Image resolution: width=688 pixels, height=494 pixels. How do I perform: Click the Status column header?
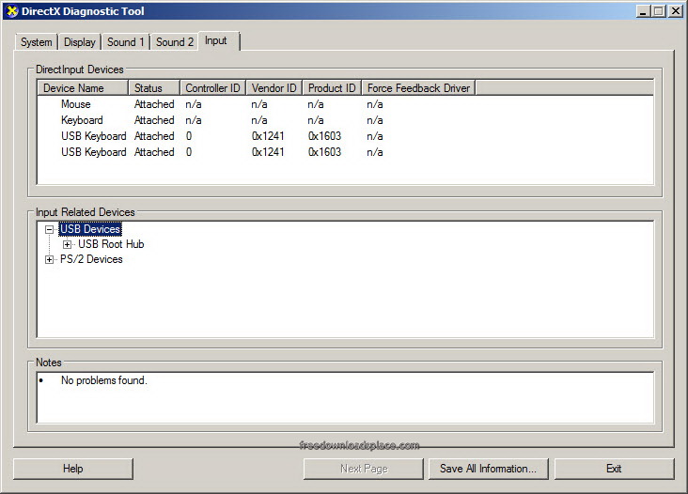153,88
